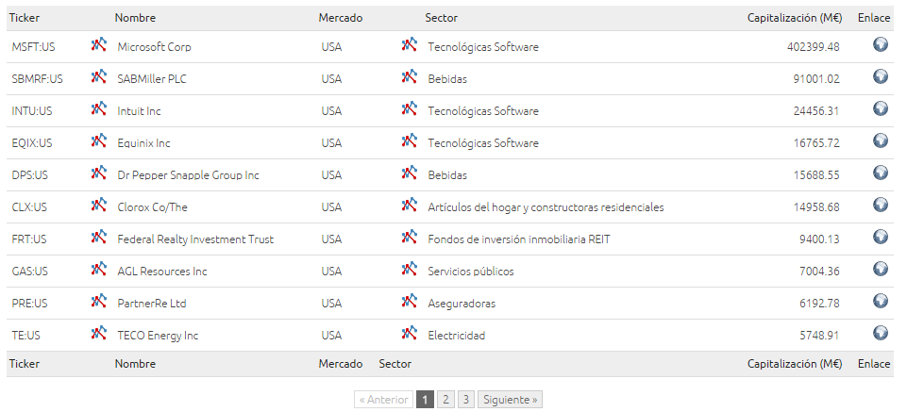Go to page 2 of results

point(445,400)
